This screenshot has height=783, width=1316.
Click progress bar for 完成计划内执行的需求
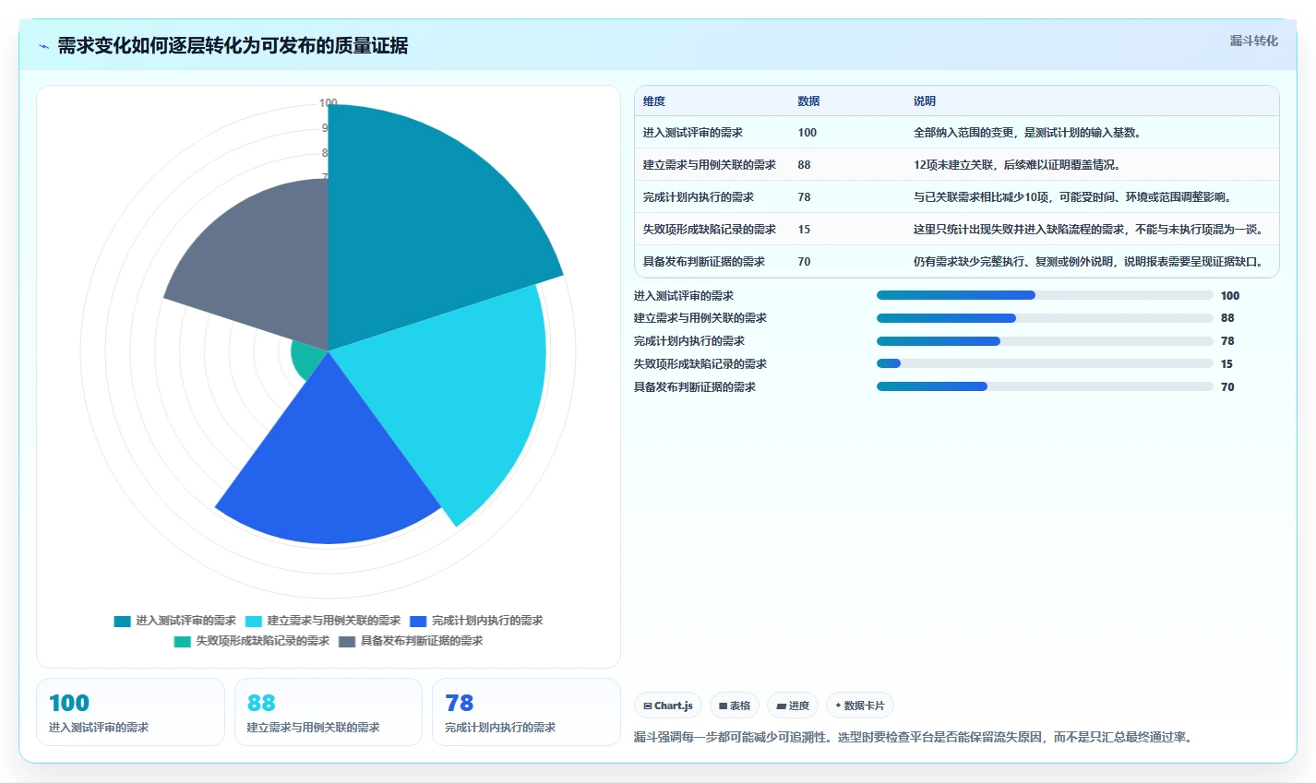point(1045,341)
